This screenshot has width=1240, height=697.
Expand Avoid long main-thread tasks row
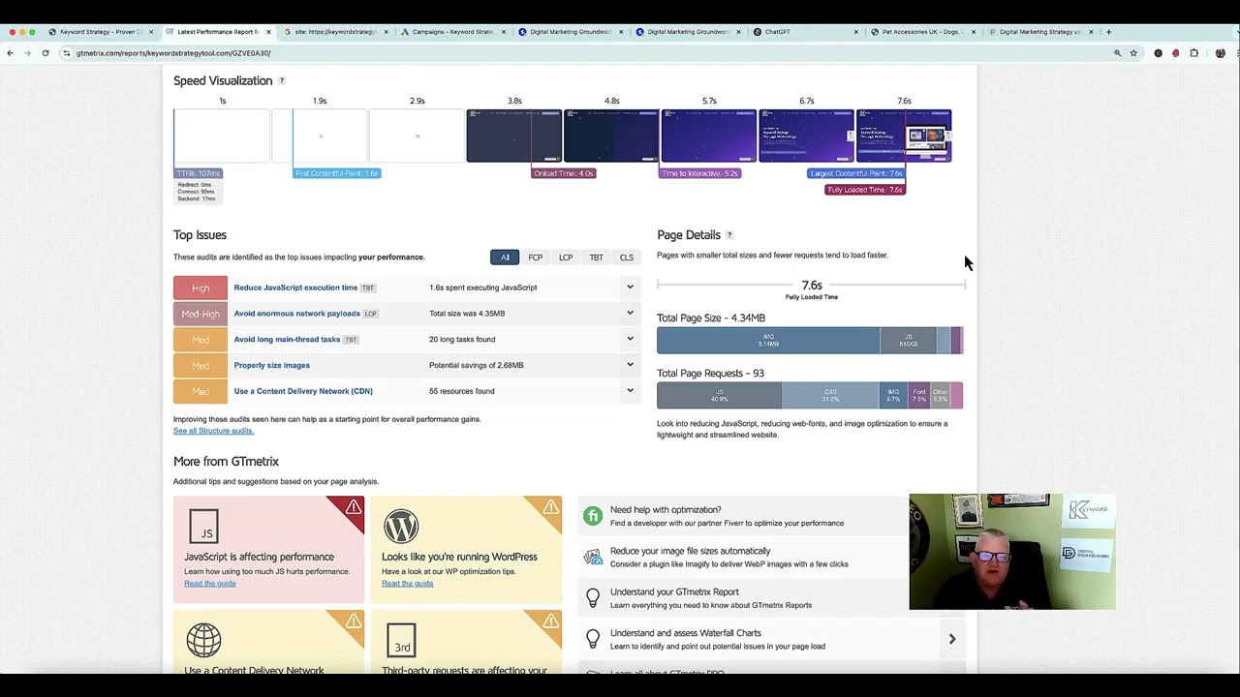[630, 339]
